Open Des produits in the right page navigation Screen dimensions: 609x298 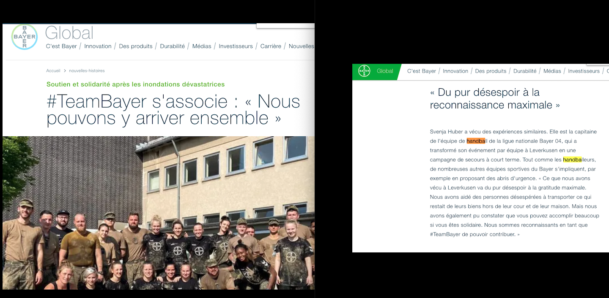pyautogui.click(x=491, y=71)
